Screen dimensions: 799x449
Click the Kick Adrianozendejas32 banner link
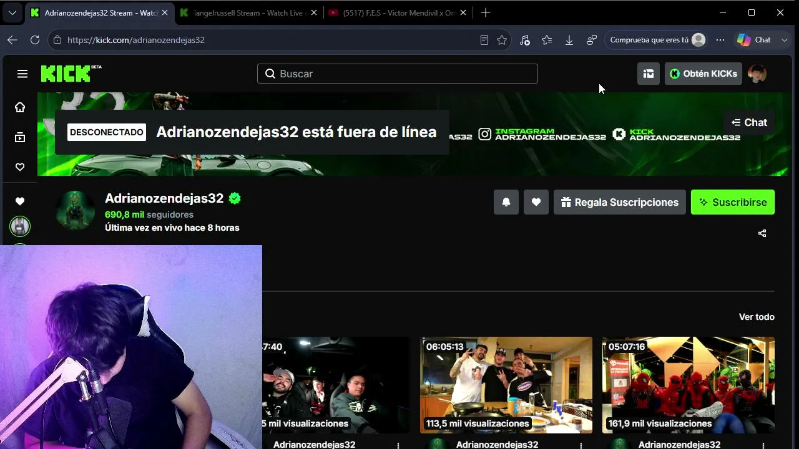(x=677, y=134)
